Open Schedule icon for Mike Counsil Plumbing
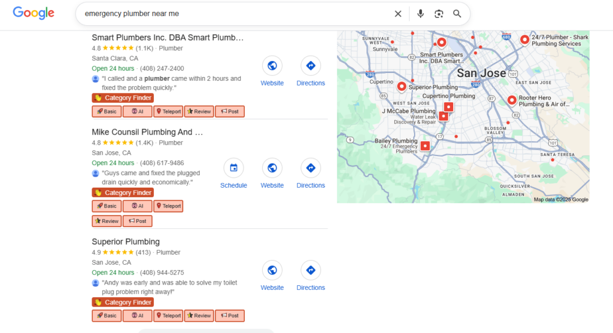 tap(233, 168)
